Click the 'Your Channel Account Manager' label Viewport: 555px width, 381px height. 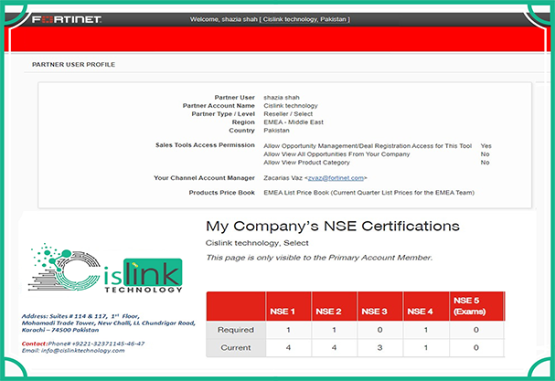click(204, 178)
